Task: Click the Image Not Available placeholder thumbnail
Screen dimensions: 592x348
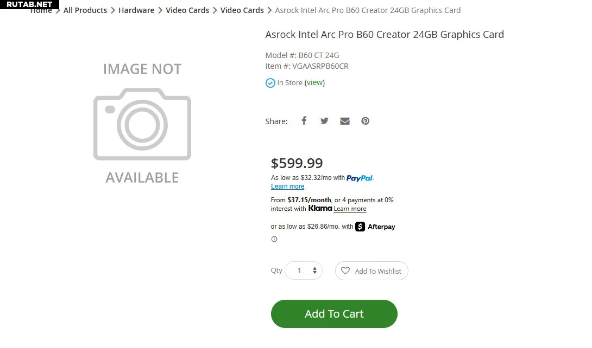Action: point(142,123)
